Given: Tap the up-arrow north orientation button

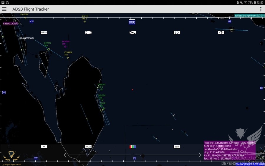Looking at the screenshot, I should coord(221,32).
